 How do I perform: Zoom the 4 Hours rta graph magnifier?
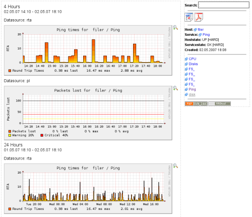point(175,28)
